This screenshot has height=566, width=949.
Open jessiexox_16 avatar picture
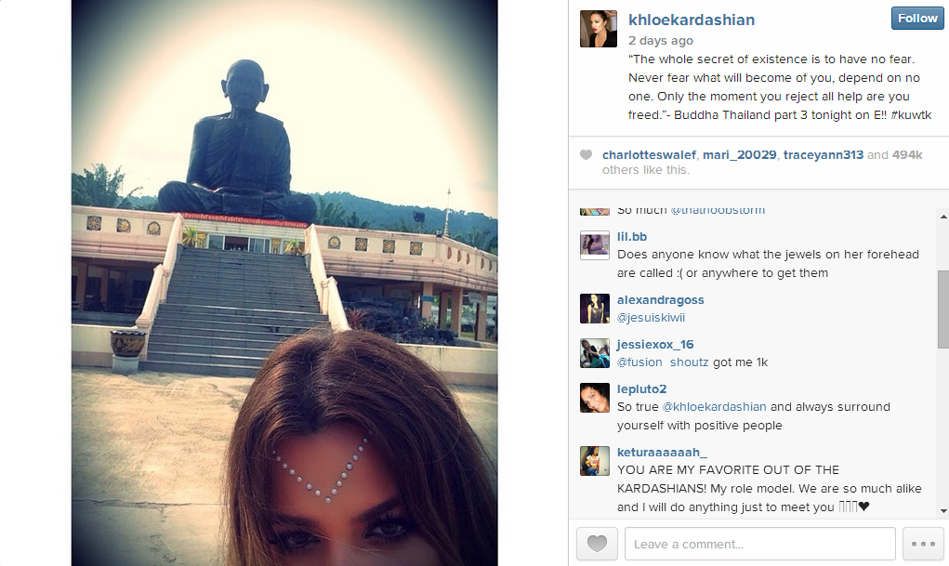(x=594, y=353)
